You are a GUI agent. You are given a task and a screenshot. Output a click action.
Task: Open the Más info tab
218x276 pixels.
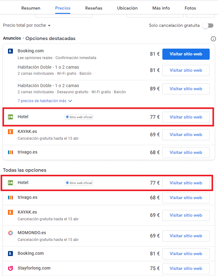(161, 8)
